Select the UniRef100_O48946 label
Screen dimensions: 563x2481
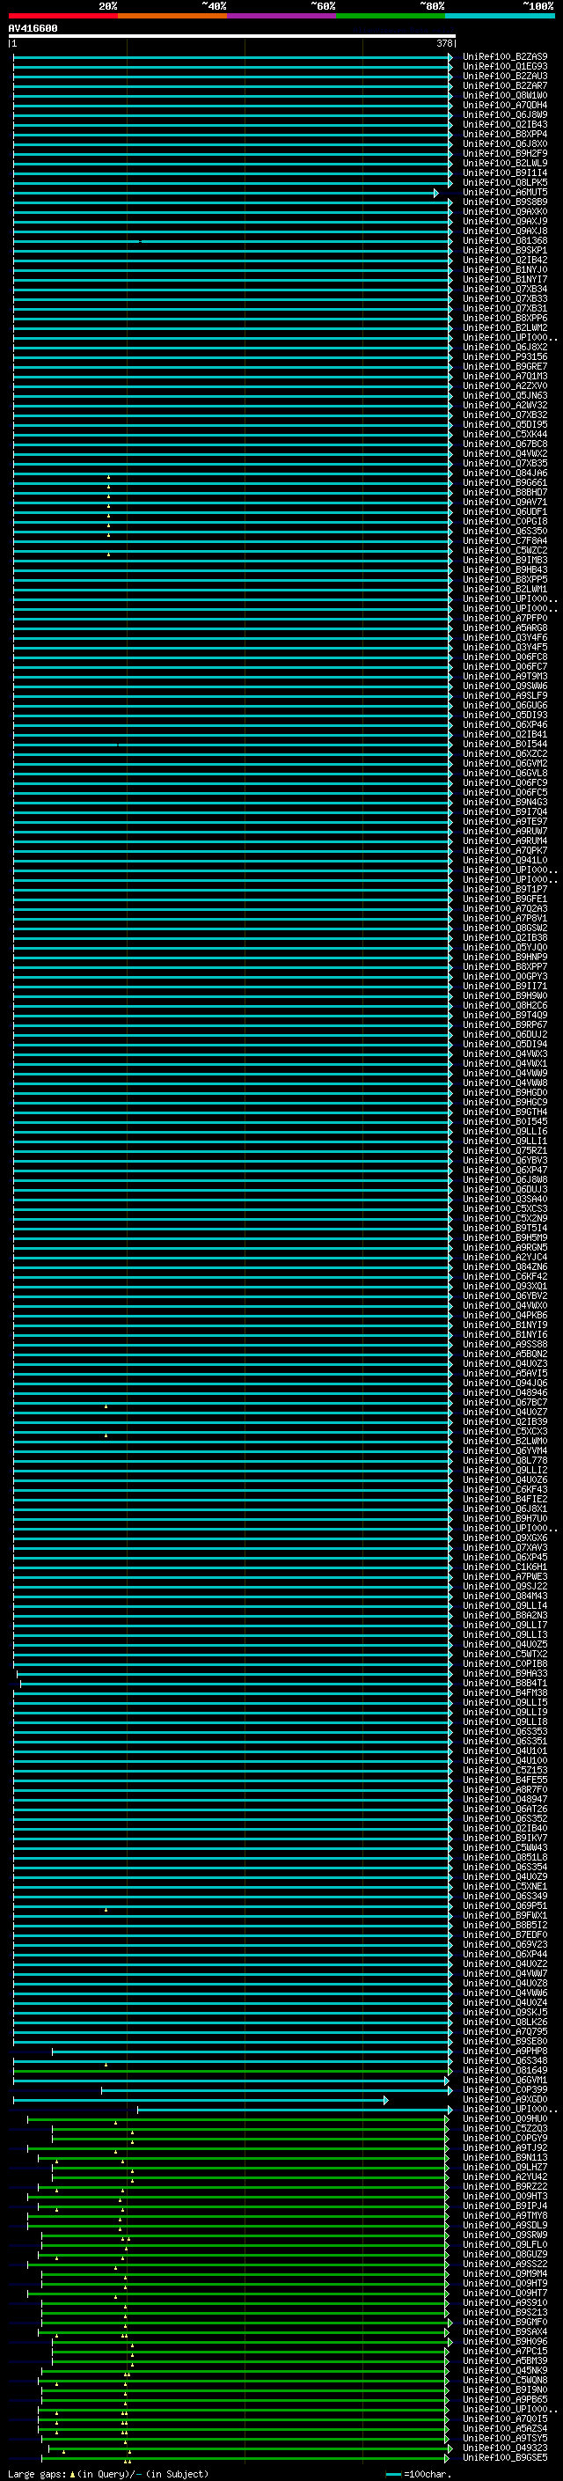505,1391
